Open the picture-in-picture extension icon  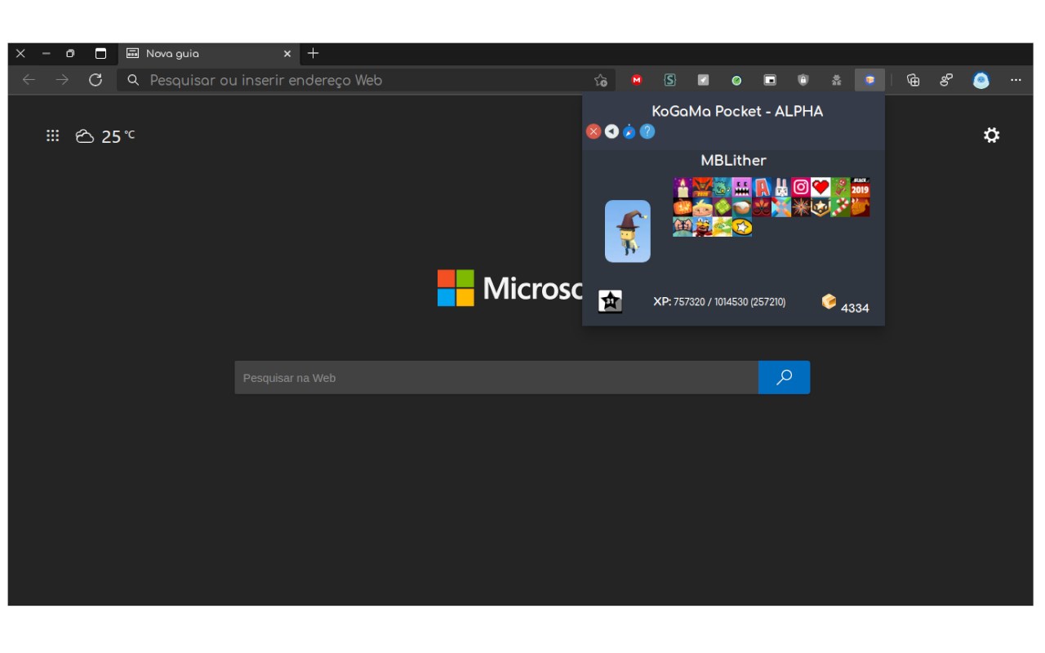[x=770, y=80]
